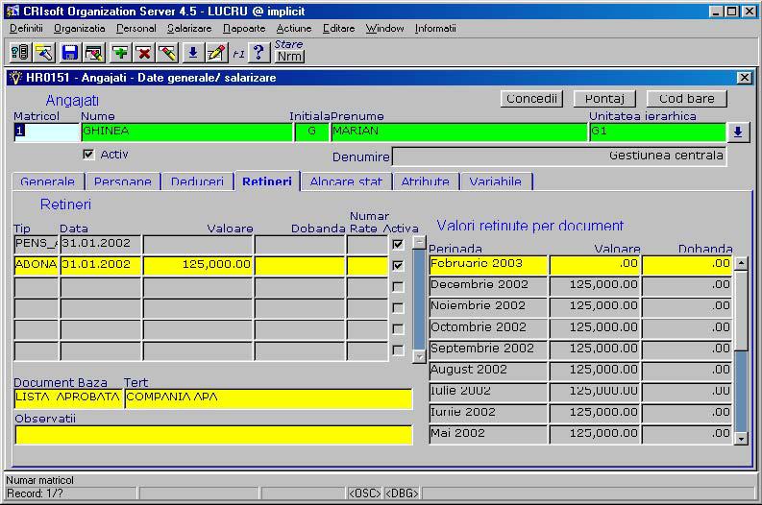Open the Informatii menu
The image size is (762, 505).
435,28
